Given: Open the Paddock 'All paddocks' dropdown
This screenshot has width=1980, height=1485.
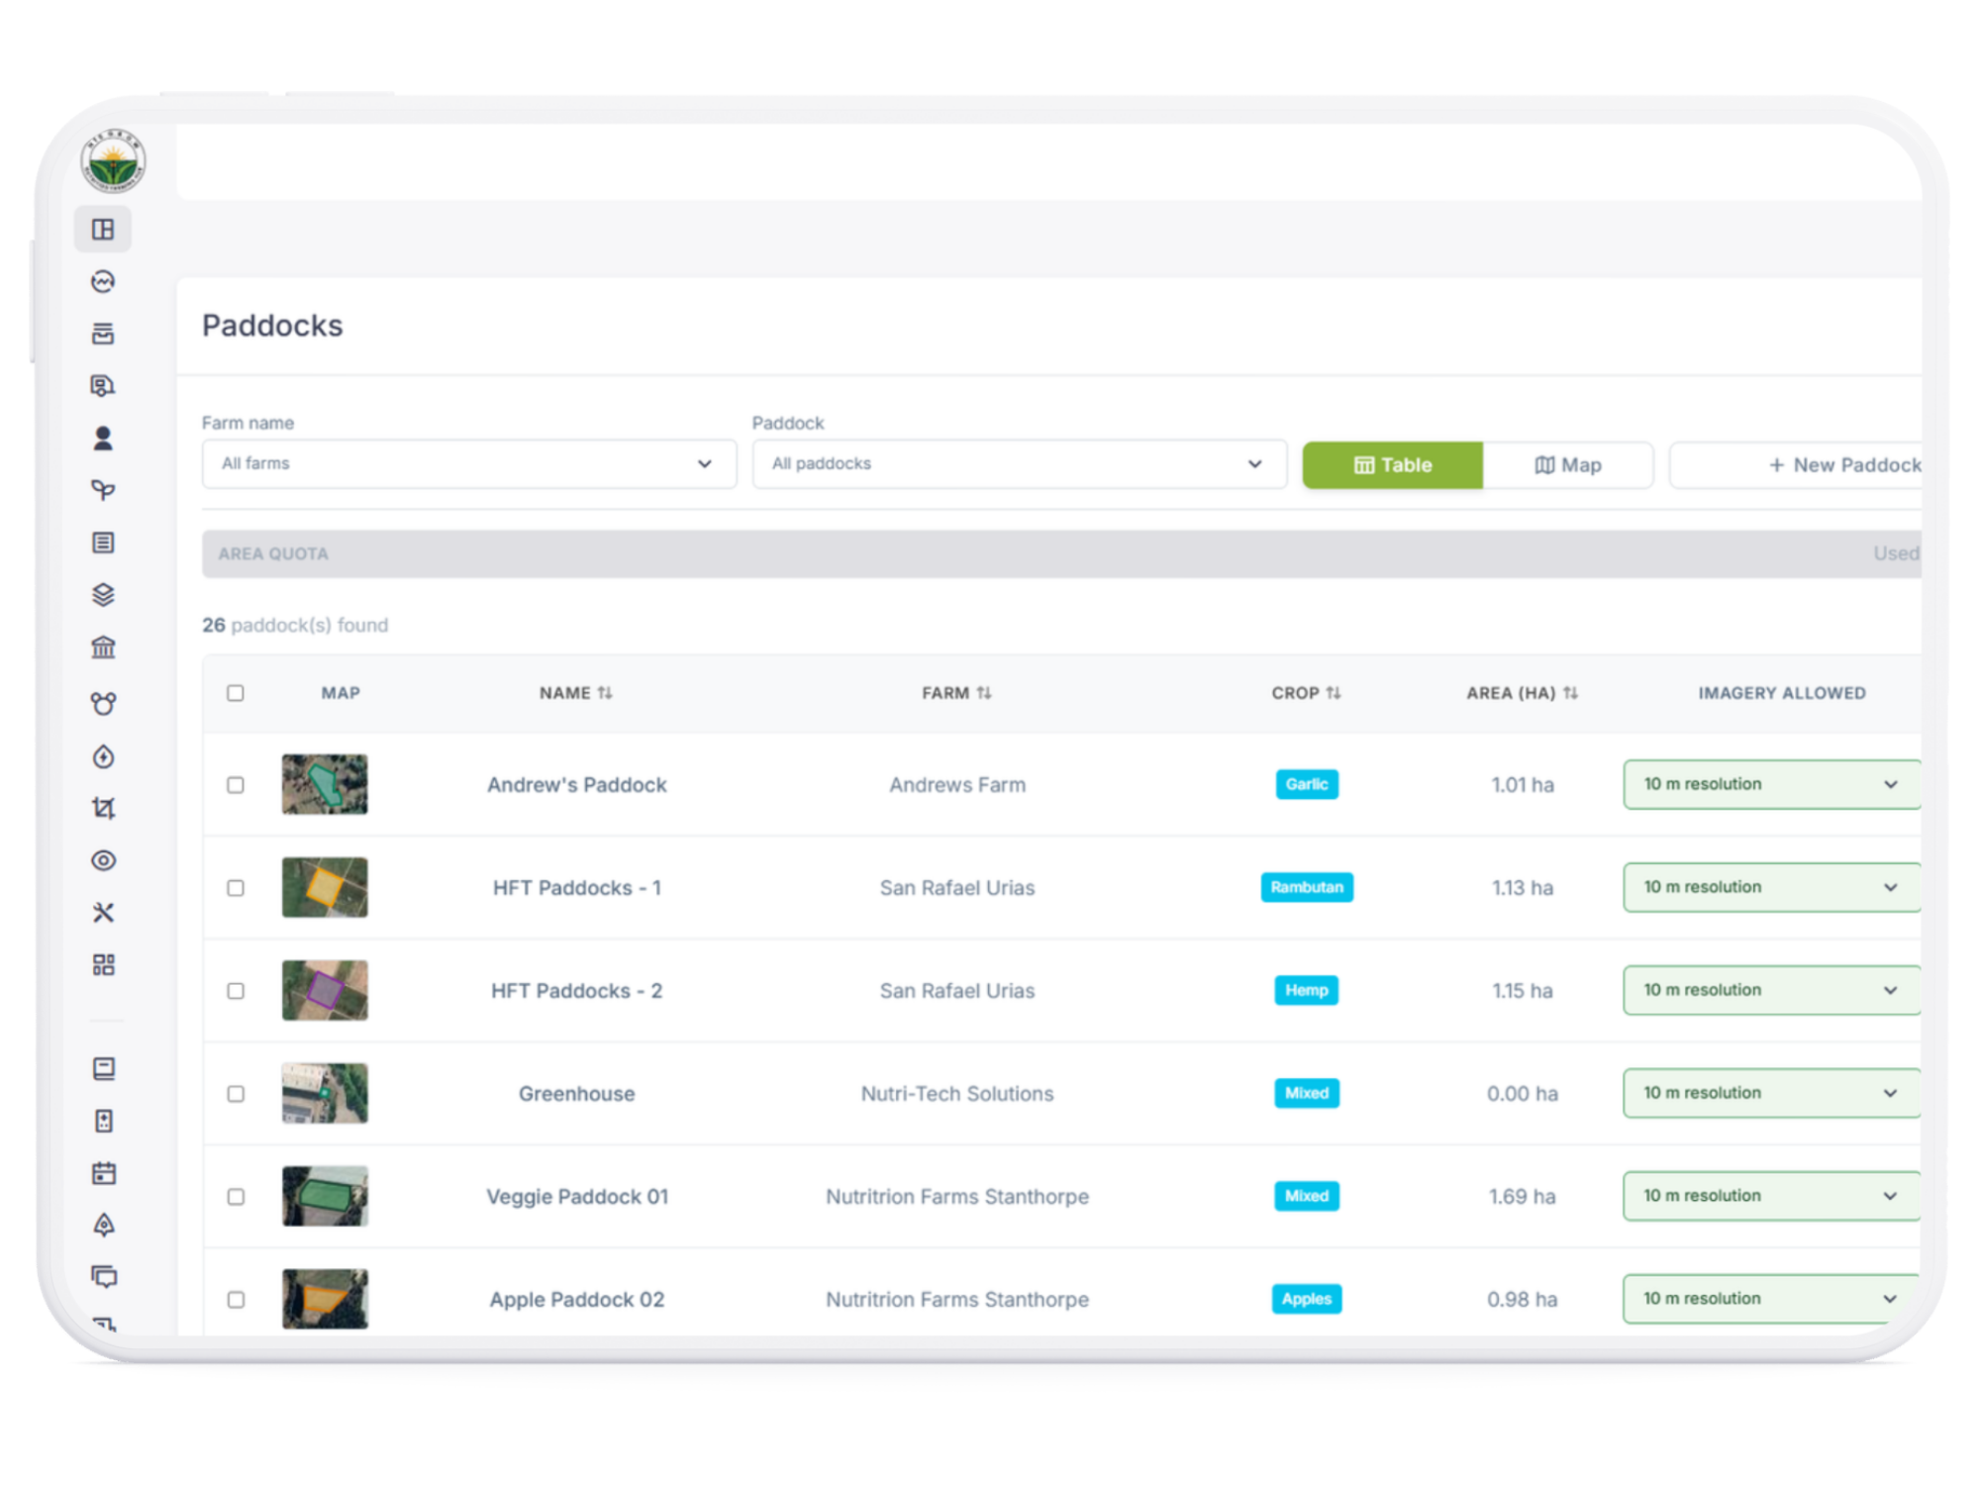Looking at the screenshot, I should tap(1020, 464).
